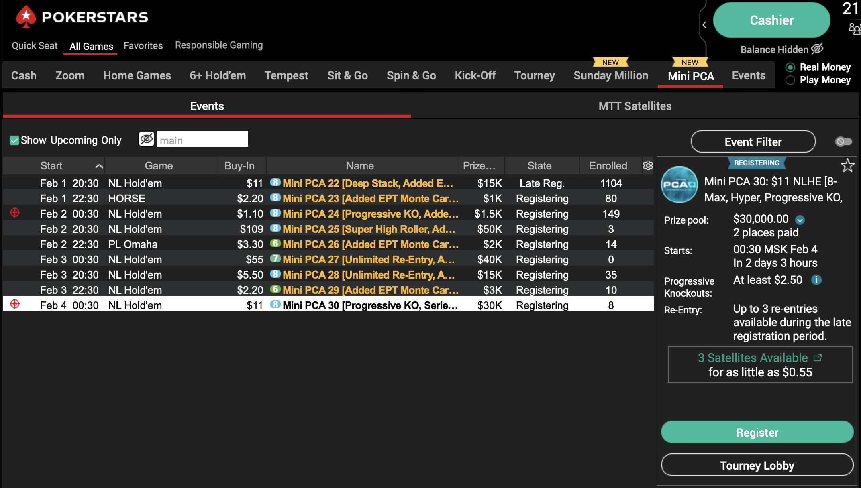The width and height of the screenshot is (861, 488).
Task: Select Real Money mode
Action: (790, 67)
